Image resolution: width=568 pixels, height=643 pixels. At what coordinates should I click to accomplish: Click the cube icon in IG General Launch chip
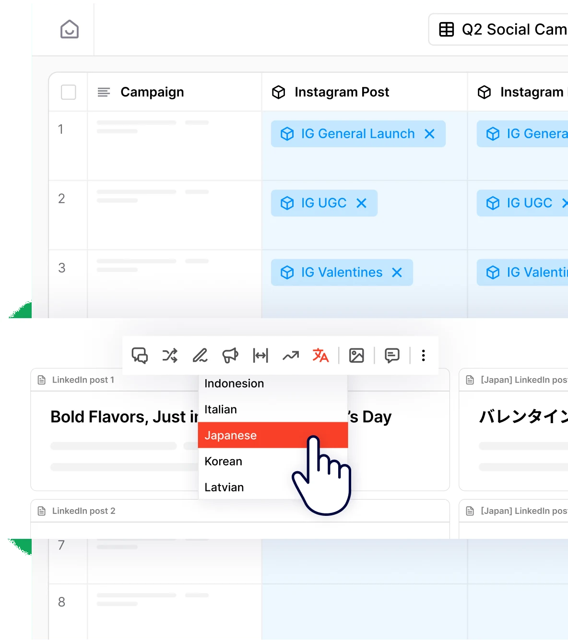click(x=287, y=134)
